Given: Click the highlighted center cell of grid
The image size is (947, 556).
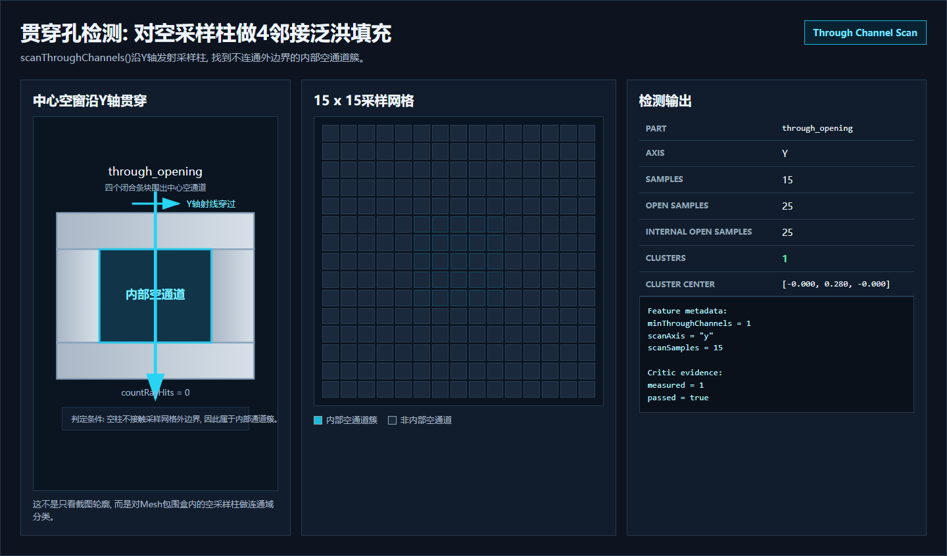Looking at the screenshot, I should click(x=458, y=261).
